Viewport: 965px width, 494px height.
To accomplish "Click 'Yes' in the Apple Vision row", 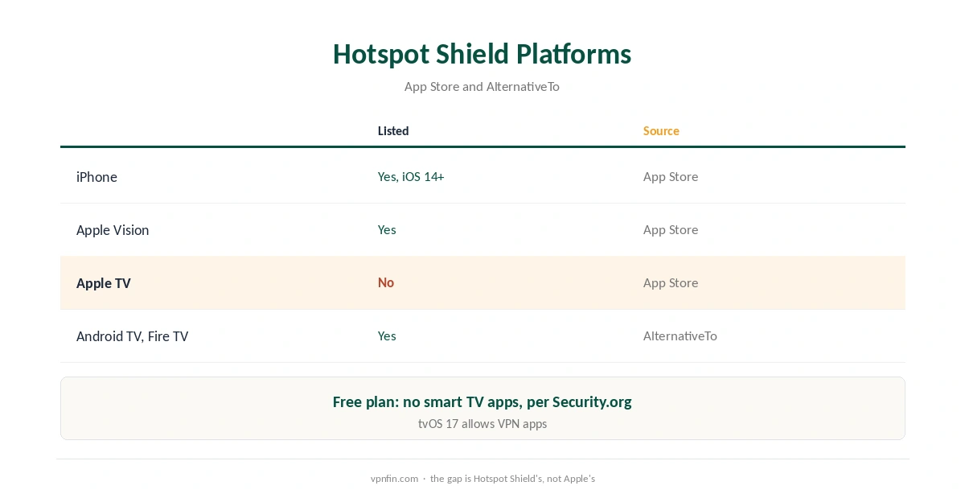I will click(x=387, y=230).
